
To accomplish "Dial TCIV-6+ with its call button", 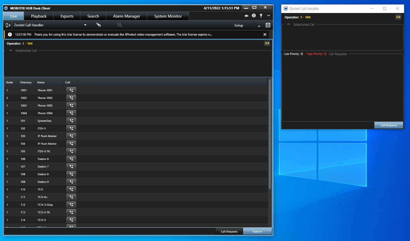I will (x=71, y=197).
